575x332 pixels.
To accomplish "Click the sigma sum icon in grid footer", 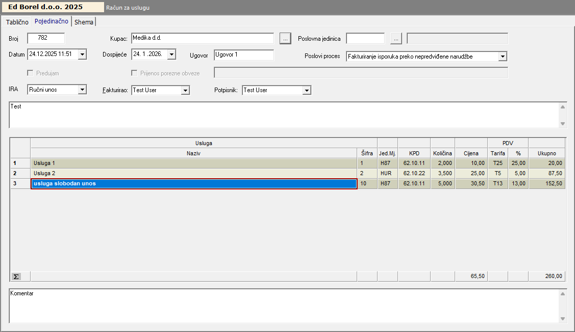I will (16, 276).
